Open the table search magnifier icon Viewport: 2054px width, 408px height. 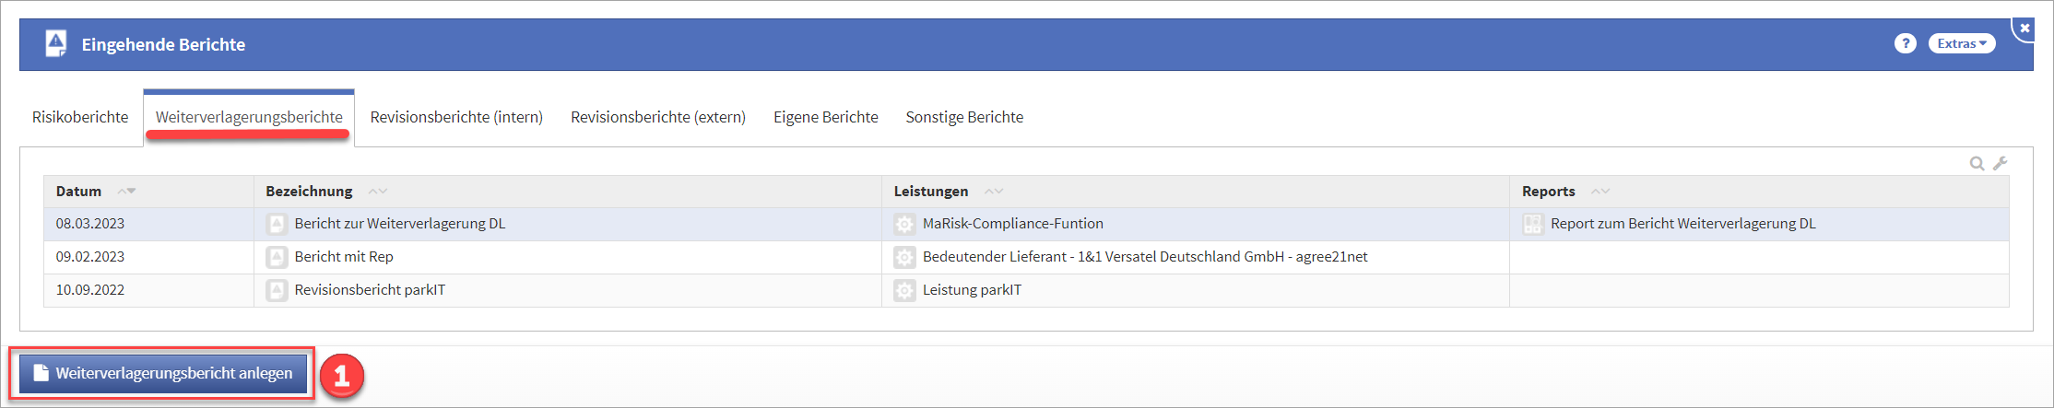pyautogui.click(x=1977, y=164)
